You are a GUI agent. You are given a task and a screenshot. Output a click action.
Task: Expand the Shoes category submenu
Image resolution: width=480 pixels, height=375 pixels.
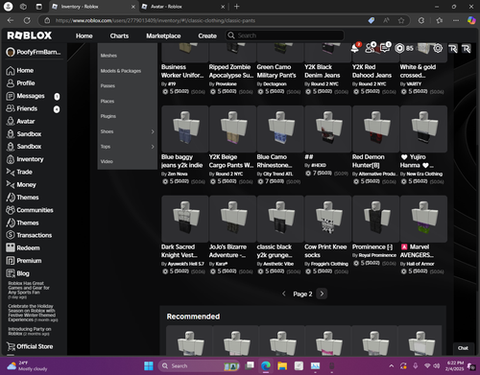153,131
